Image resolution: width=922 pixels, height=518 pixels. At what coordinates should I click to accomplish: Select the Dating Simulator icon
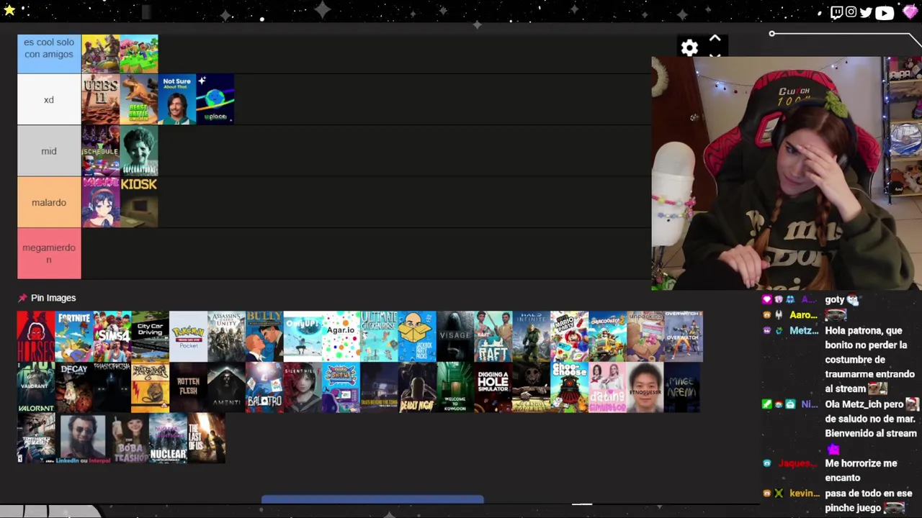pyautogui.click(x=608, y=387)
